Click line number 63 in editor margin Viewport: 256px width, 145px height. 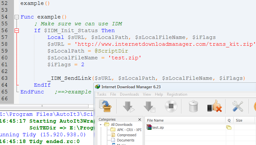(5, 78)
